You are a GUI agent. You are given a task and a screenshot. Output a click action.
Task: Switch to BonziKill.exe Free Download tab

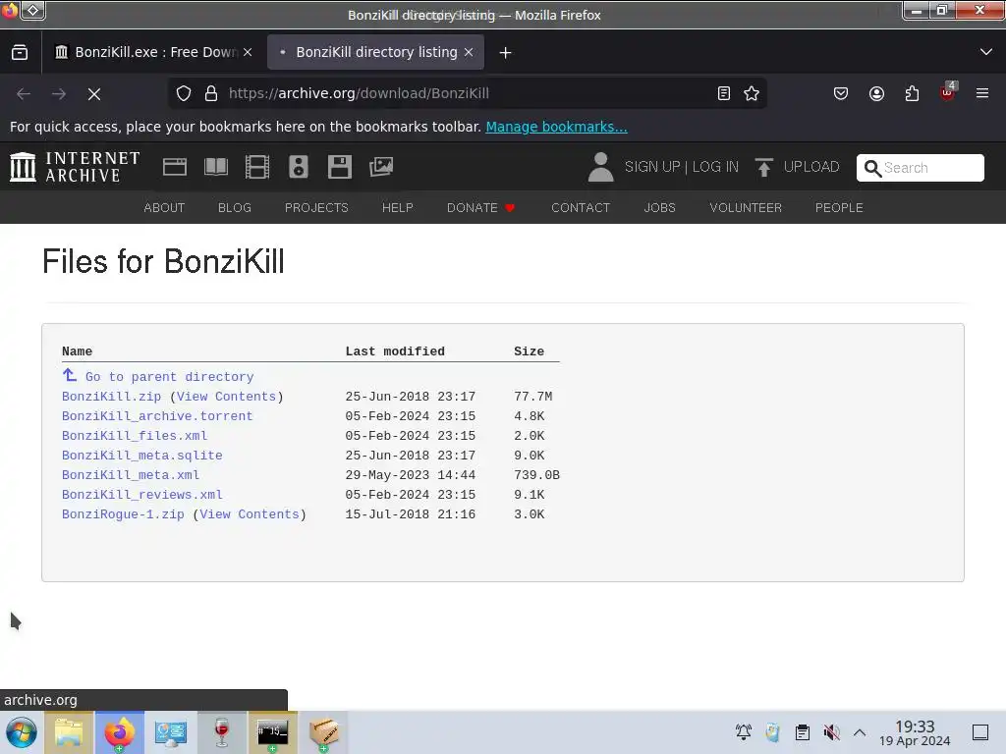point(154,52)
